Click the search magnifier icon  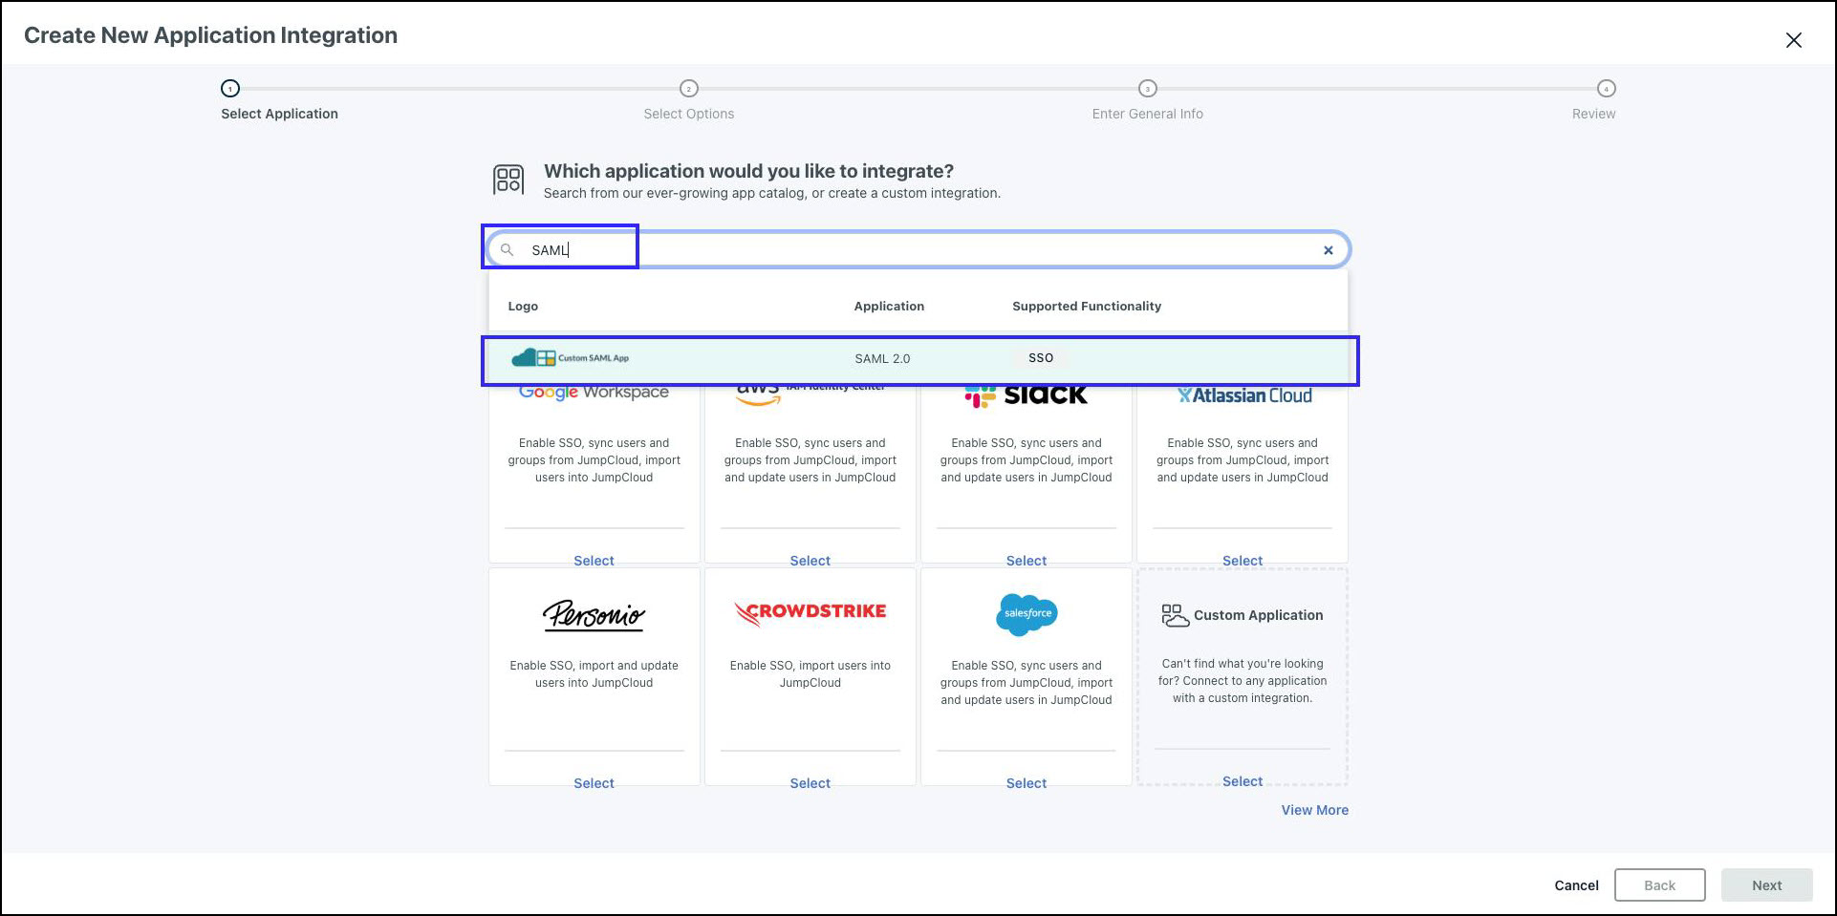pos(508,249)
